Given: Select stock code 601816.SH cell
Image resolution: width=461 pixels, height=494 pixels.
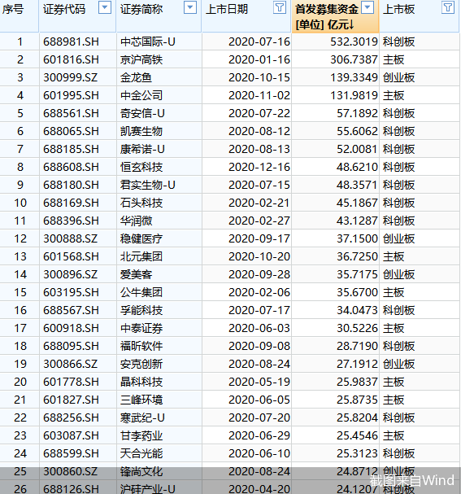Looking at the screenshot, I should 71,59.
